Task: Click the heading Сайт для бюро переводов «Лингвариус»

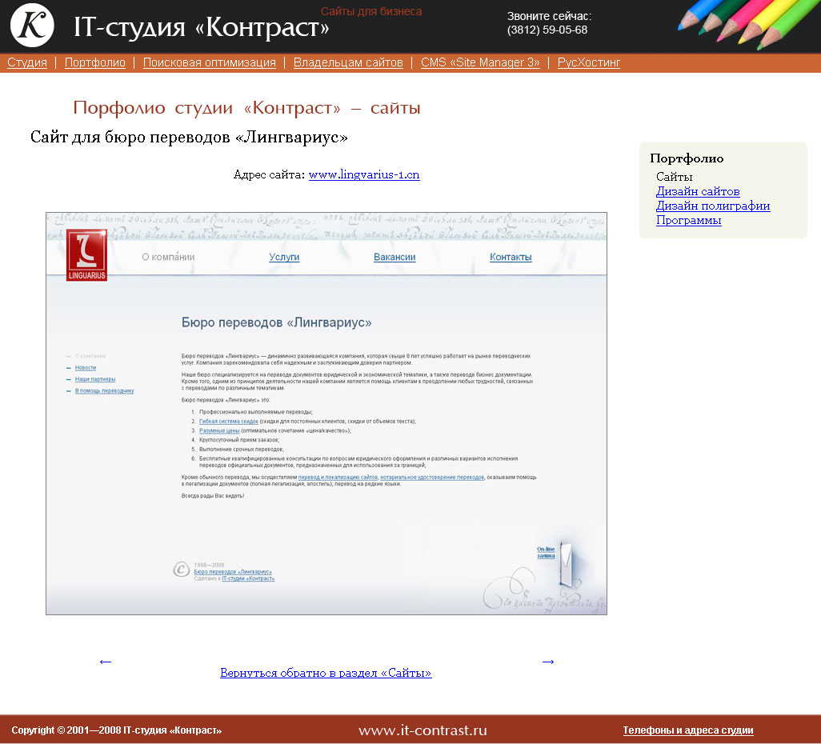Action: click(x=189, y=137)
